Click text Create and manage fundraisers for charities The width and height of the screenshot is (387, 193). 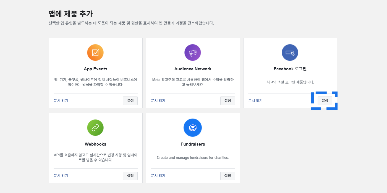point(193,158)
